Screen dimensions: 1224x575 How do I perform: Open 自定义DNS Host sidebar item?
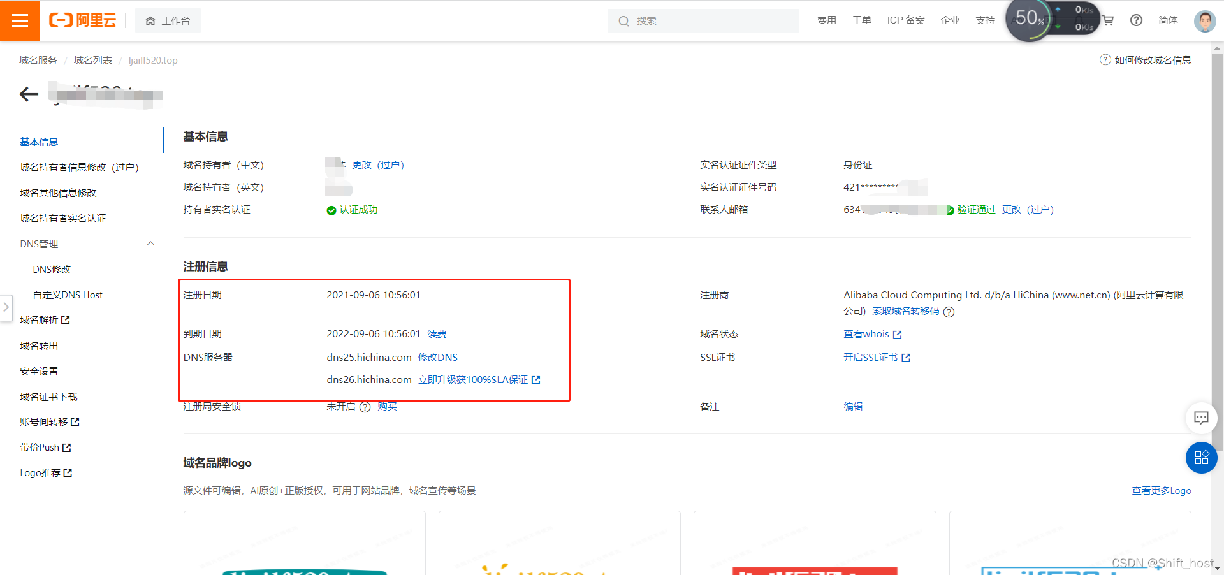point(68,295)
